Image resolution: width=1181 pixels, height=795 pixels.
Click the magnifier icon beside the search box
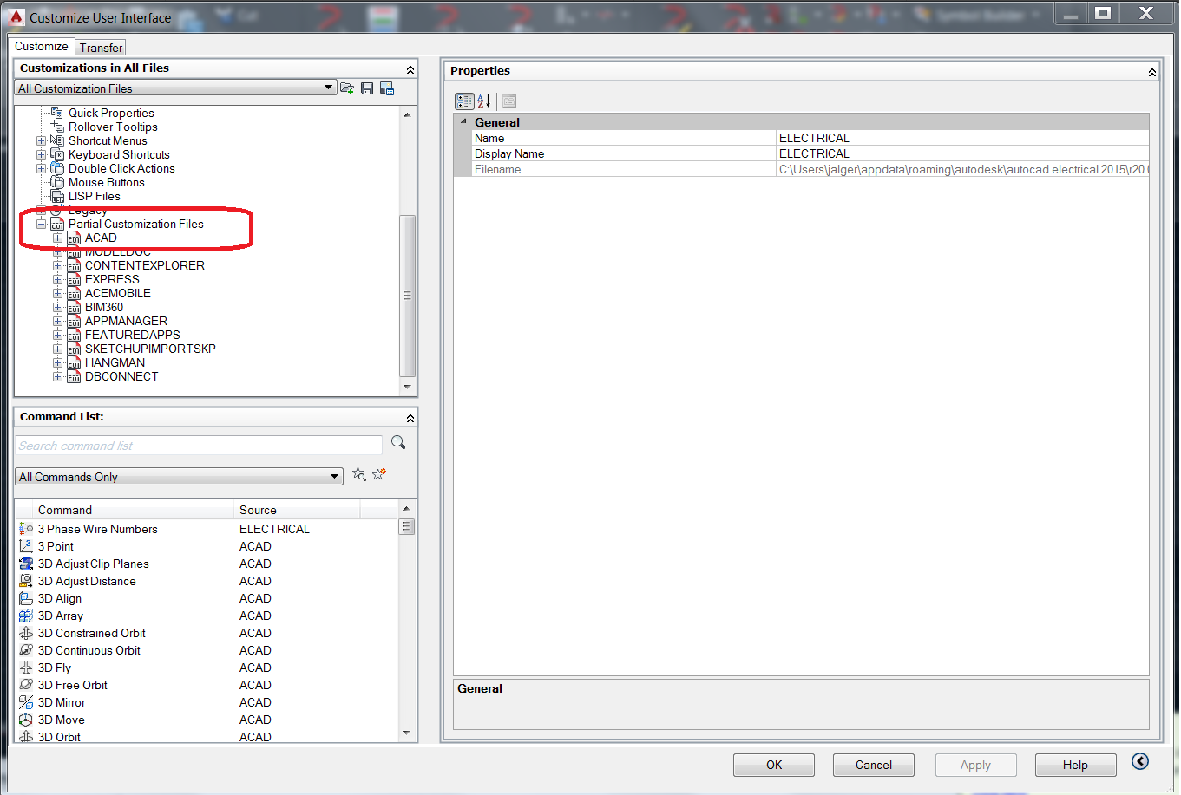click(x=398, y=443)
